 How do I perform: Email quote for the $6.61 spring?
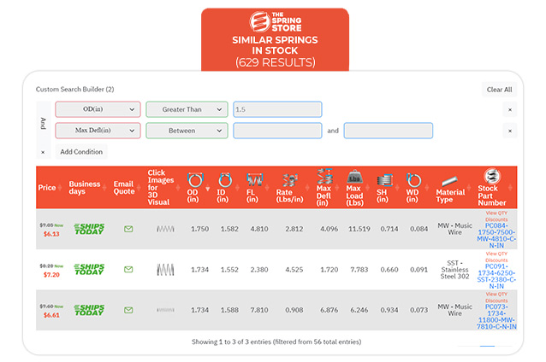click(128, 310)
